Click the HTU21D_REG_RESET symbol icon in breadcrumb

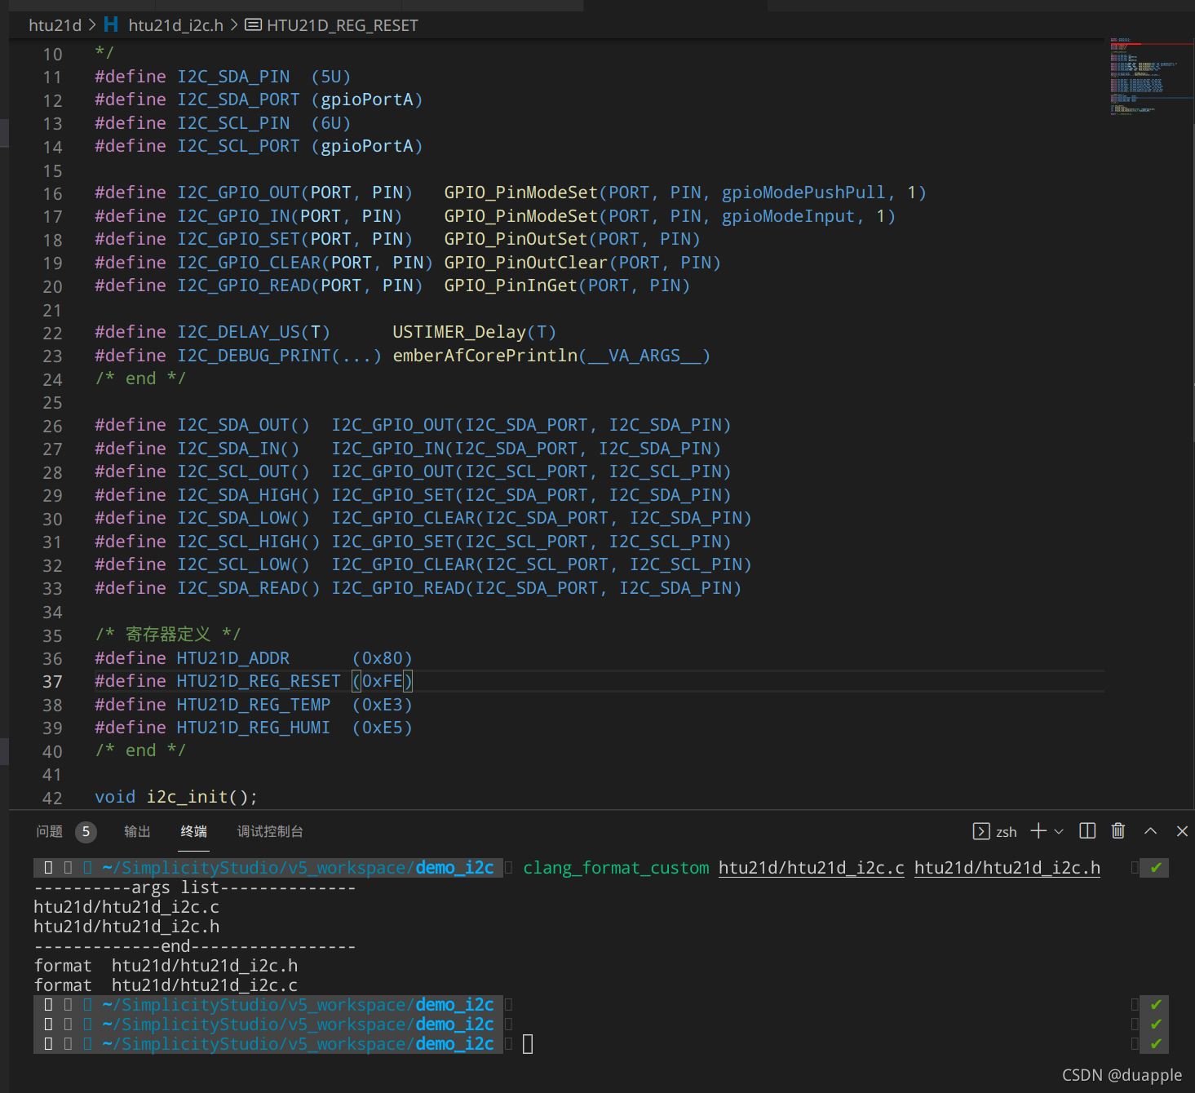253,24
